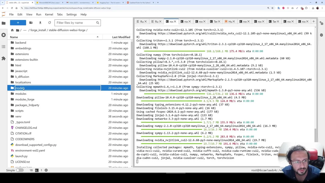Open Running Terminals and Kernels panel

(4, 35)
